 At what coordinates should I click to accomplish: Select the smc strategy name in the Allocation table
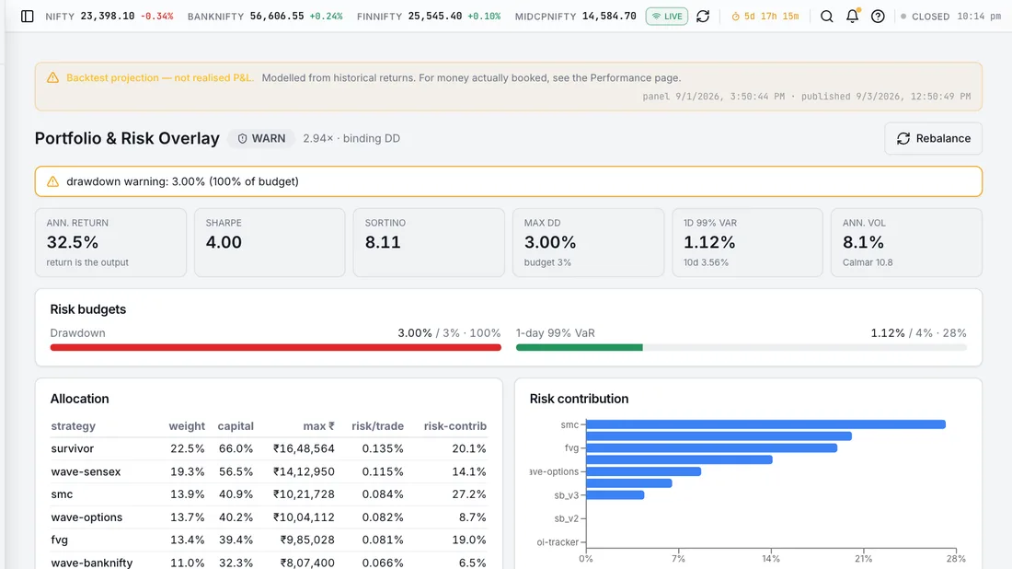pos(62,494)
